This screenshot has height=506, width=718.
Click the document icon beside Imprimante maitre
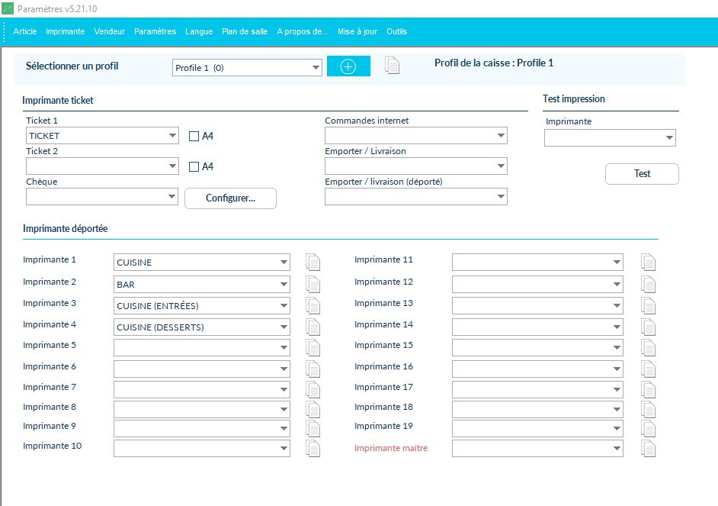(648, 449)
